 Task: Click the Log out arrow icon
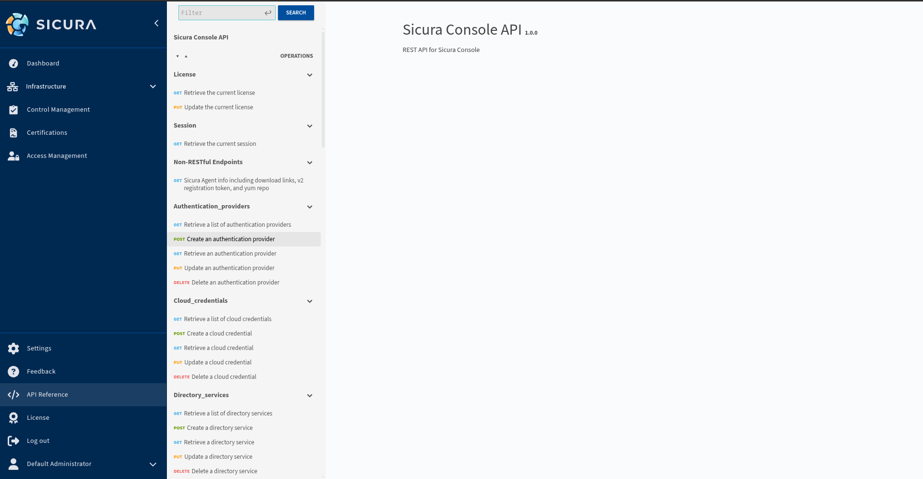click(x=13, y=441)
